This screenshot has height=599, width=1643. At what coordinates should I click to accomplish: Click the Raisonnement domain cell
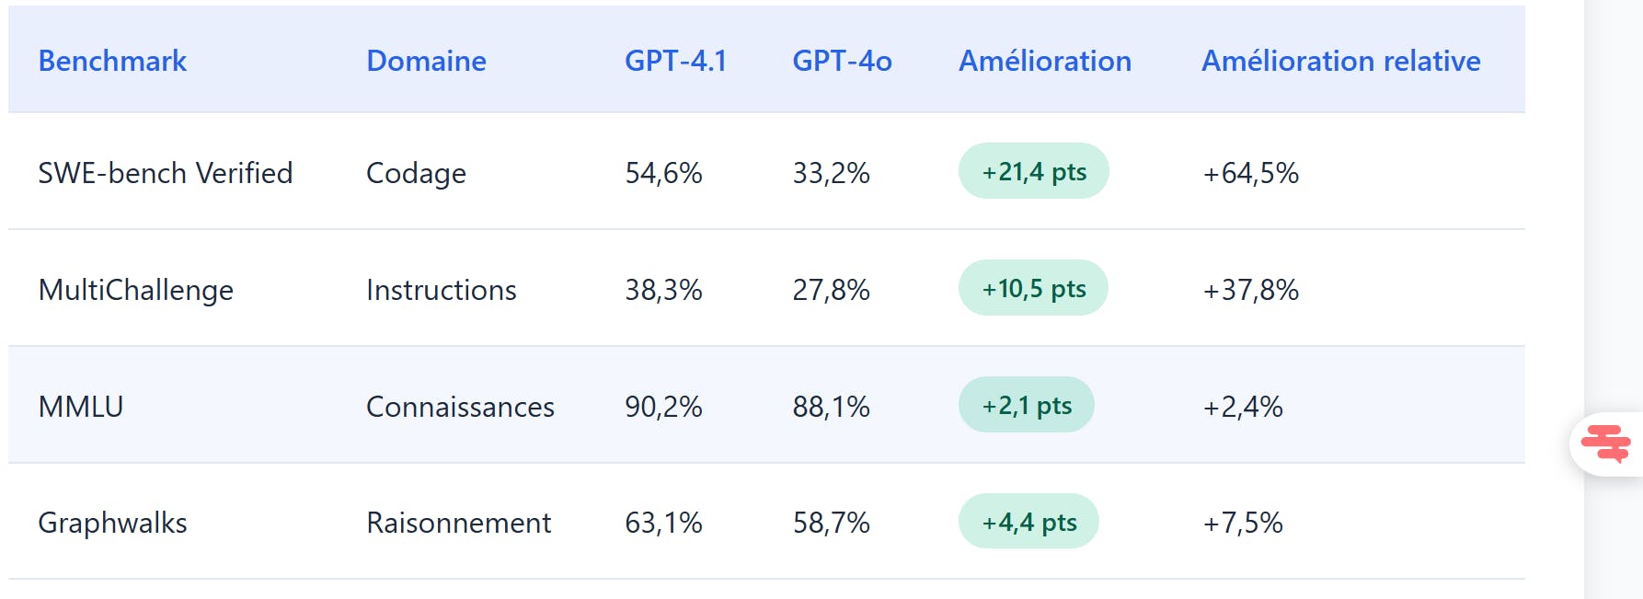(458, 523)
